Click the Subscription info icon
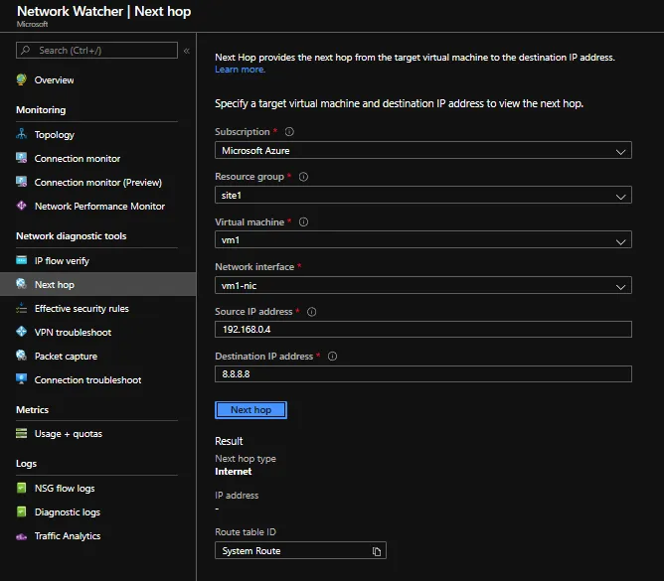664x581 pixels. [289, 132]
